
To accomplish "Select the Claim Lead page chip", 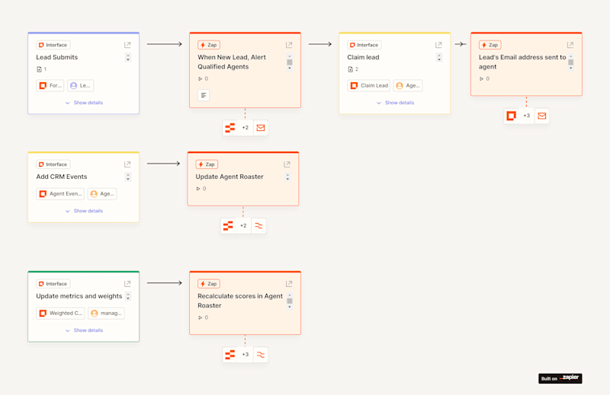I will [x=369, y=85].
